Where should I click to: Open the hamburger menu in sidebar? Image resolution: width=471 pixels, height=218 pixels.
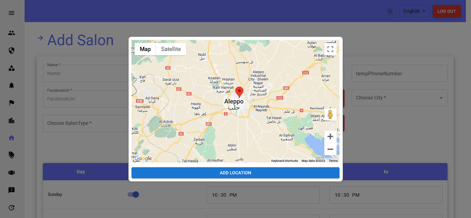[x=11, y=13]
